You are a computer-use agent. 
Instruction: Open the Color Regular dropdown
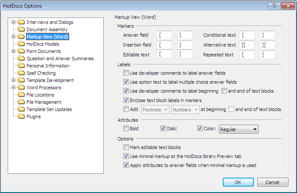pyautogui.click(x=239, y=129)
